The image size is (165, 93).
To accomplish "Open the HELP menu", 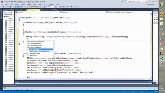I will click(57, 4).
